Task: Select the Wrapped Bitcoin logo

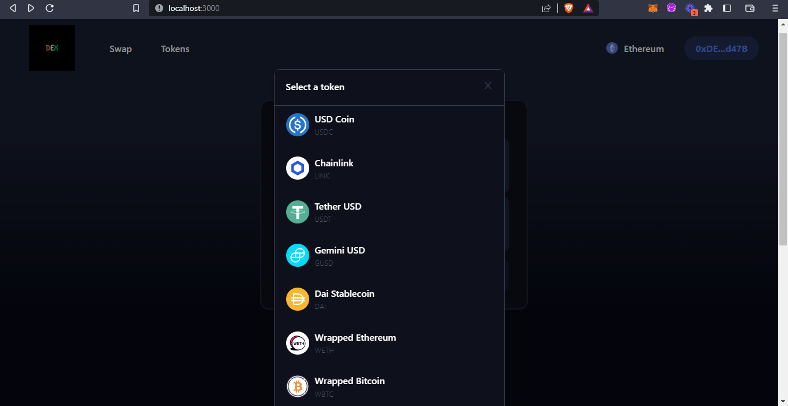Action: tap(297, 386)
